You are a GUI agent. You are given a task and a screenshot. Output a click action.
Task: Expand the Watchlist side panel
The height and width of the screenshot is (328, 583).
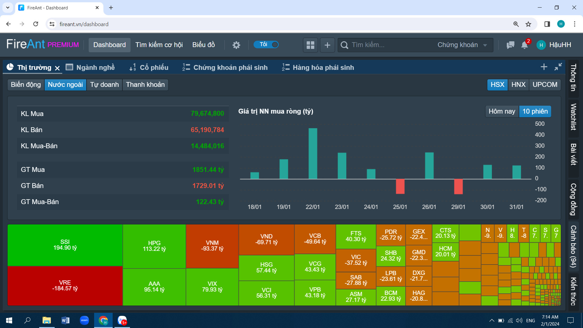click(573, 117)
